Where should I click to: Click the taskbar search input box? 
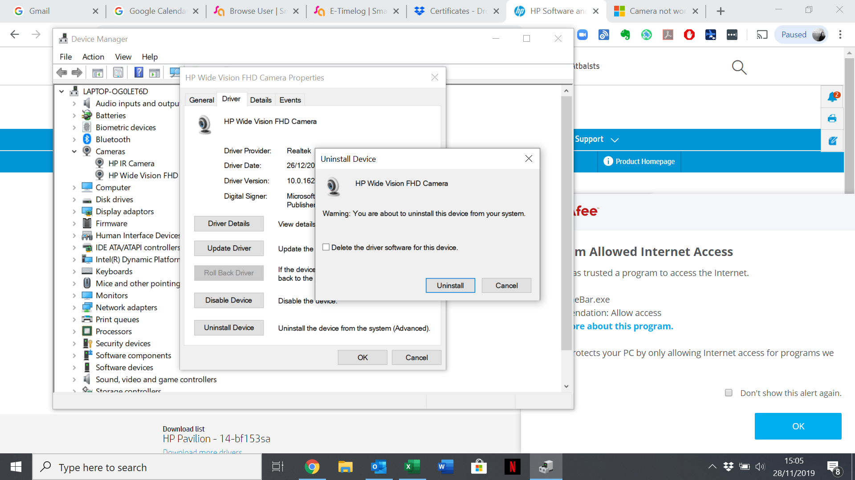click(x=147, y=467)
